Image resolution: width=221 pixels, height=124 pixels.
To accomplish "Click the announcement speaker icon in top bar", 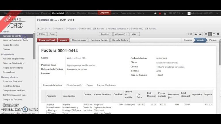I will pos(155,13).
